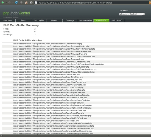Click the green browser back arrow

pos(3,2)
